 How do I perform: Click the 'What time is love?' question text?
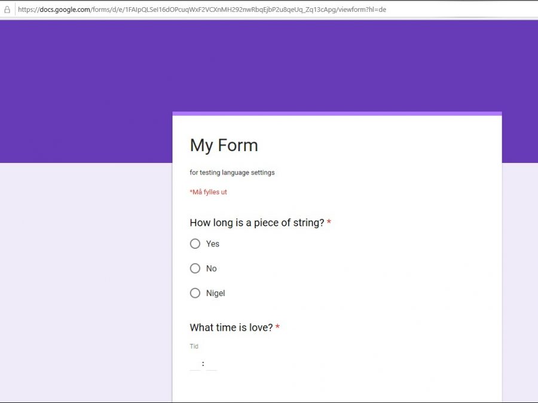[231, 327]
